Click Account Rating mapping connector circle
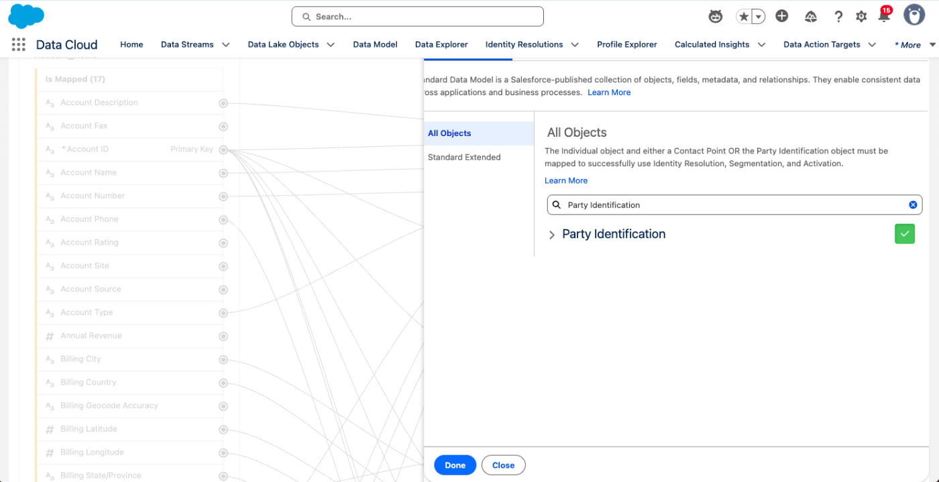 [x=223, y=243]
